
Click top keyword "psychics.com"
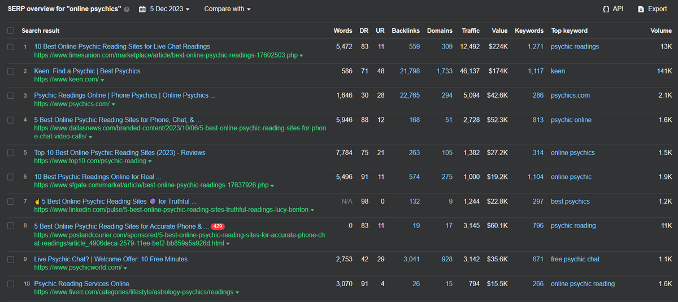[570, 95]
